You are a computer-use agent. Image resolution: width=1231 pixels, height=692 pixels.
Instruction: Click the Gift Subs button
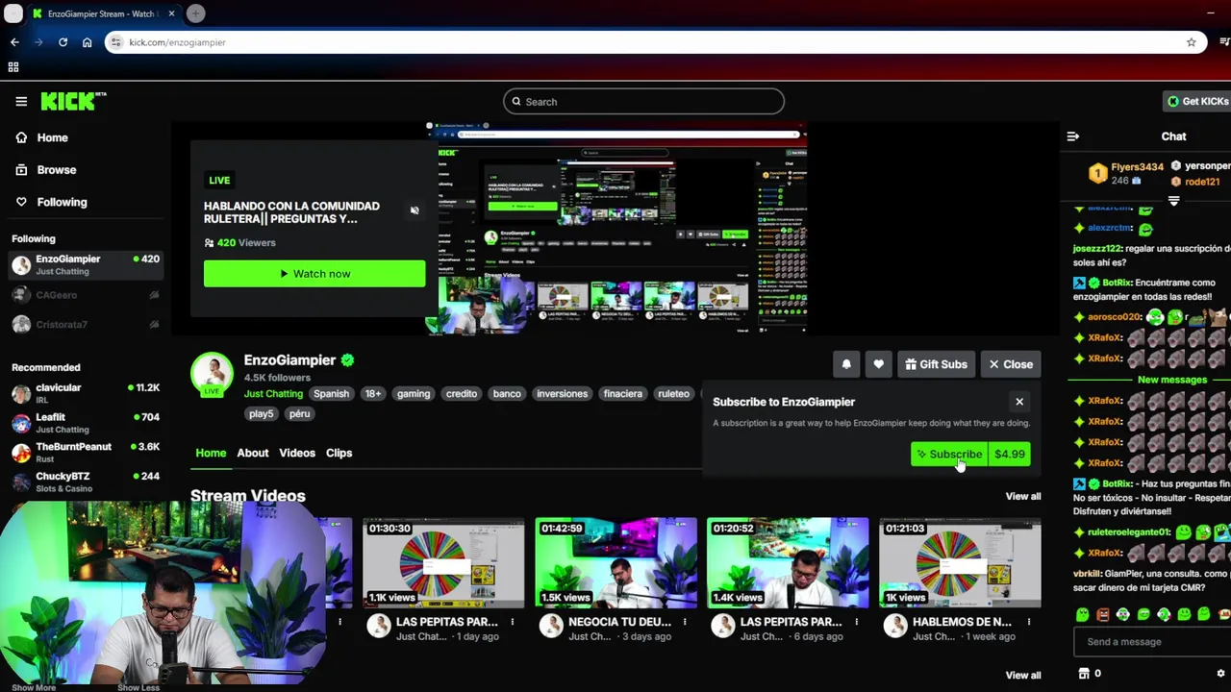(x=936, y=364)
